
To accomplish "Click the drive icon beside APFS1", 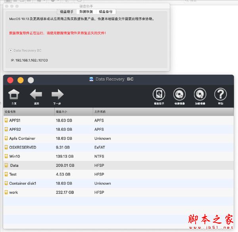I will (6, 120).
